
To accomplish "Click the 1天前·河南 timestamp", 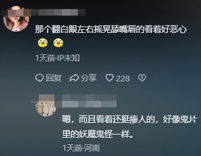I will [x=81, y=148].
